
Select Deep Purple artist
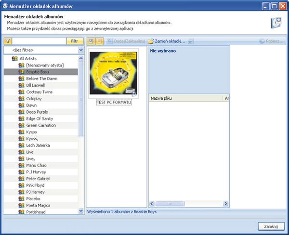(37, 112)
